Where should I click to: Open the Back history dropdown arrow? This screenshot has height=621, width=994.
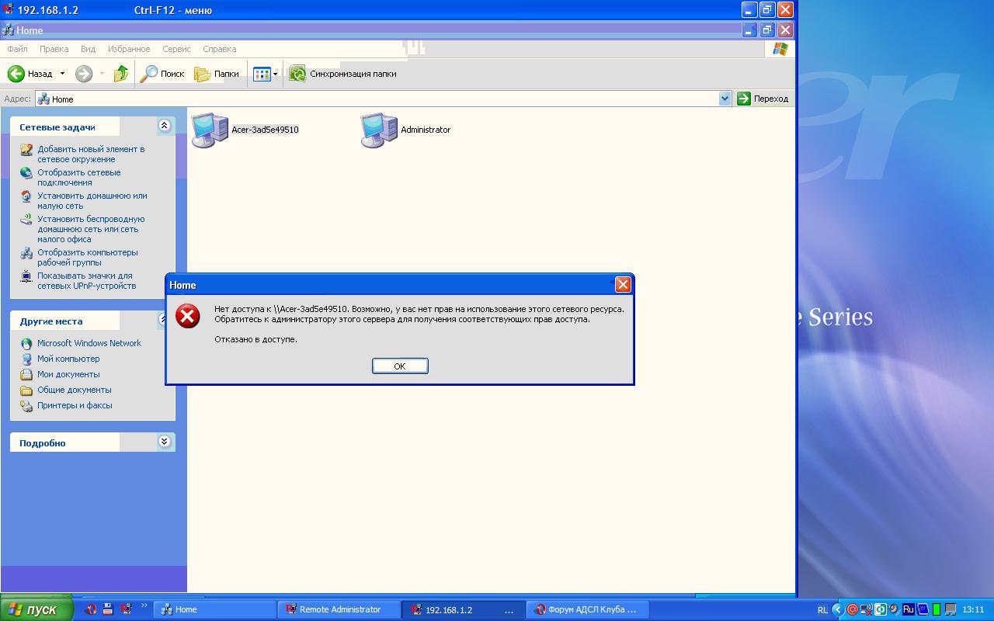point(62,74)
